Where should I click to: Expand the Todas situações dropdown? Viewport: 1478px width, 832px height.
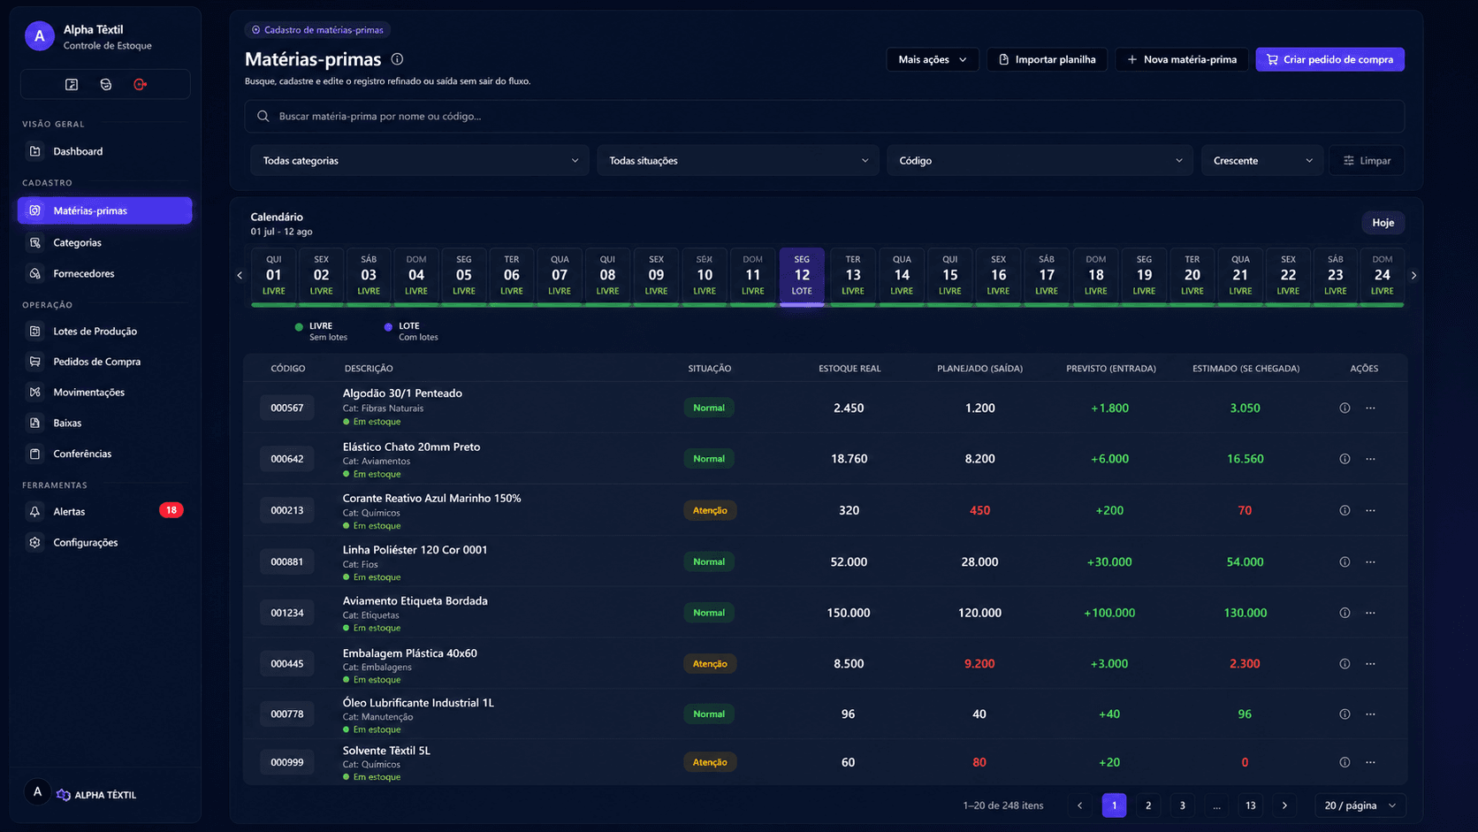(x=738, y=161)
